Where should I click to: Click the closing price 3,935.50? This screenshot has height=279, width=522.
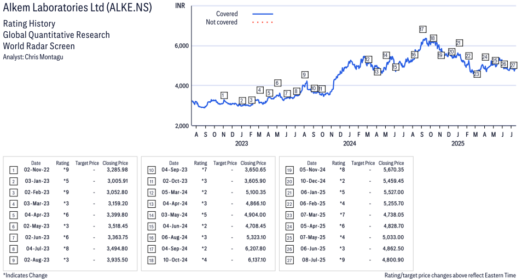tap(117, 260)
